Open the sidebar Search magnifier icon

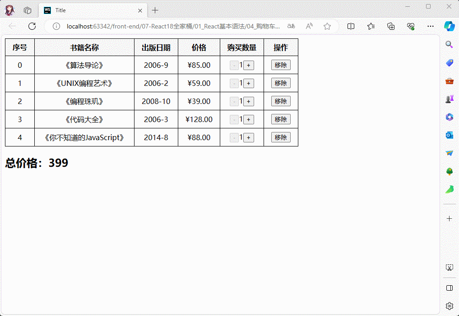449,44
